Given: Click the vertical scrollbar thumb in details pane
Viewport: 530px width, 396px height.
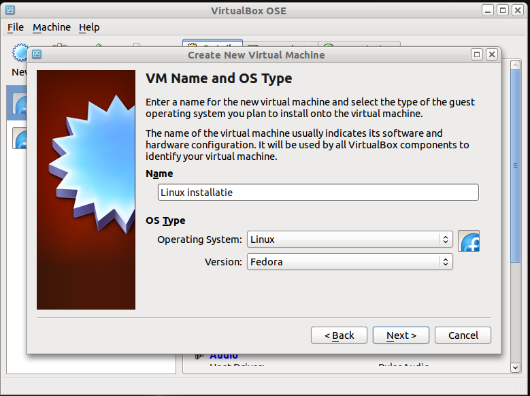Looking at the screenshot, I should (515, 166).
